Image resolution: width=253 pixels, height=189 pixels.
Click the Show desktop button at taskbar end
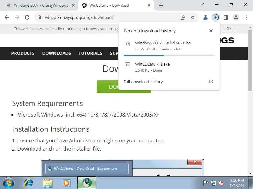point(251,183)
